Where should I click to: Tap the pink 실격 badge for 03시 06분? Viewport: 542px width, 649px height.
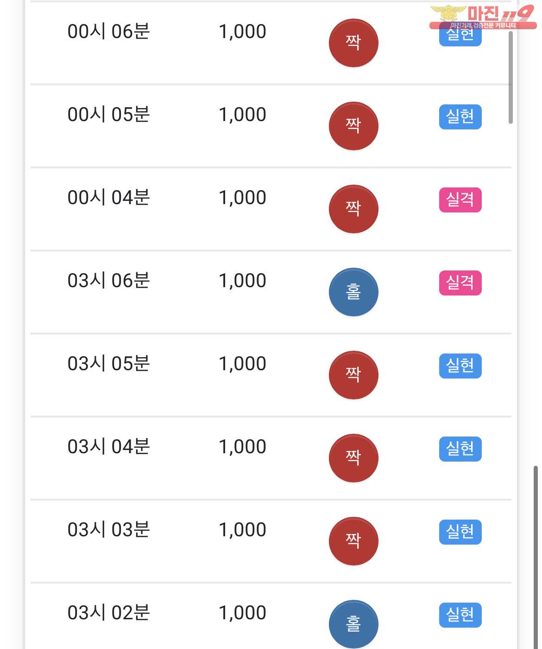click(x=460, y=283)
